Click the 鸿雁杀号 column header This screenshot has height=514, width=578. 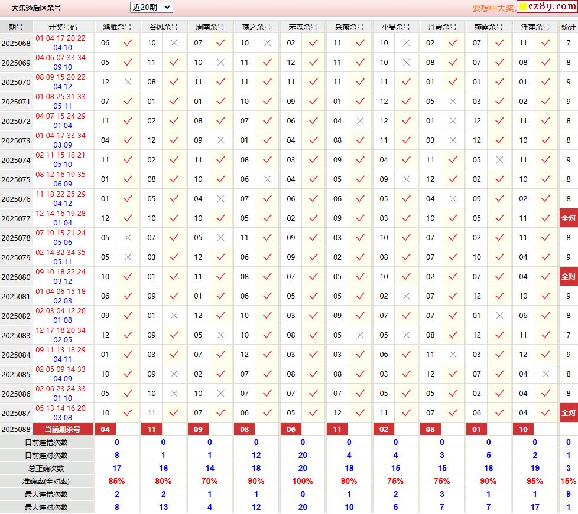tap(117, 27)
